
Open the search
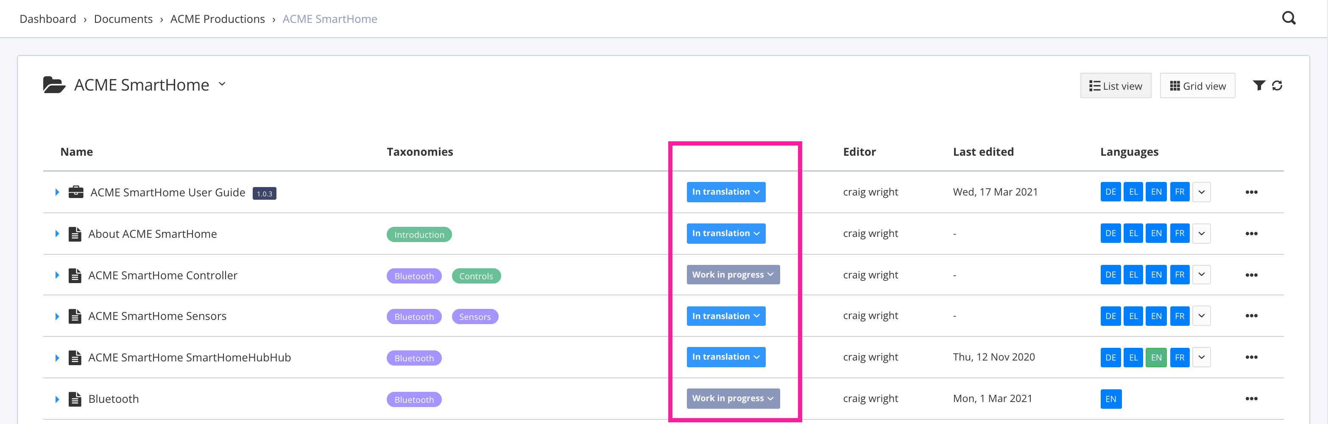1289,17
